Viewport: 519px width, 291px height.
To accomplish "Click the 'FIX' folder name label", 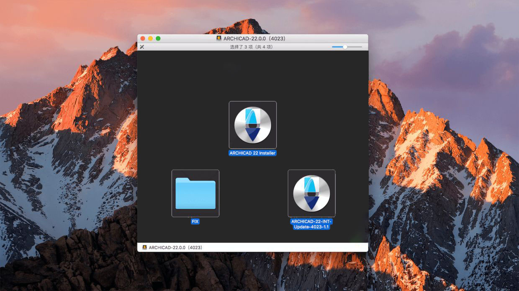I will pos(195,222).
